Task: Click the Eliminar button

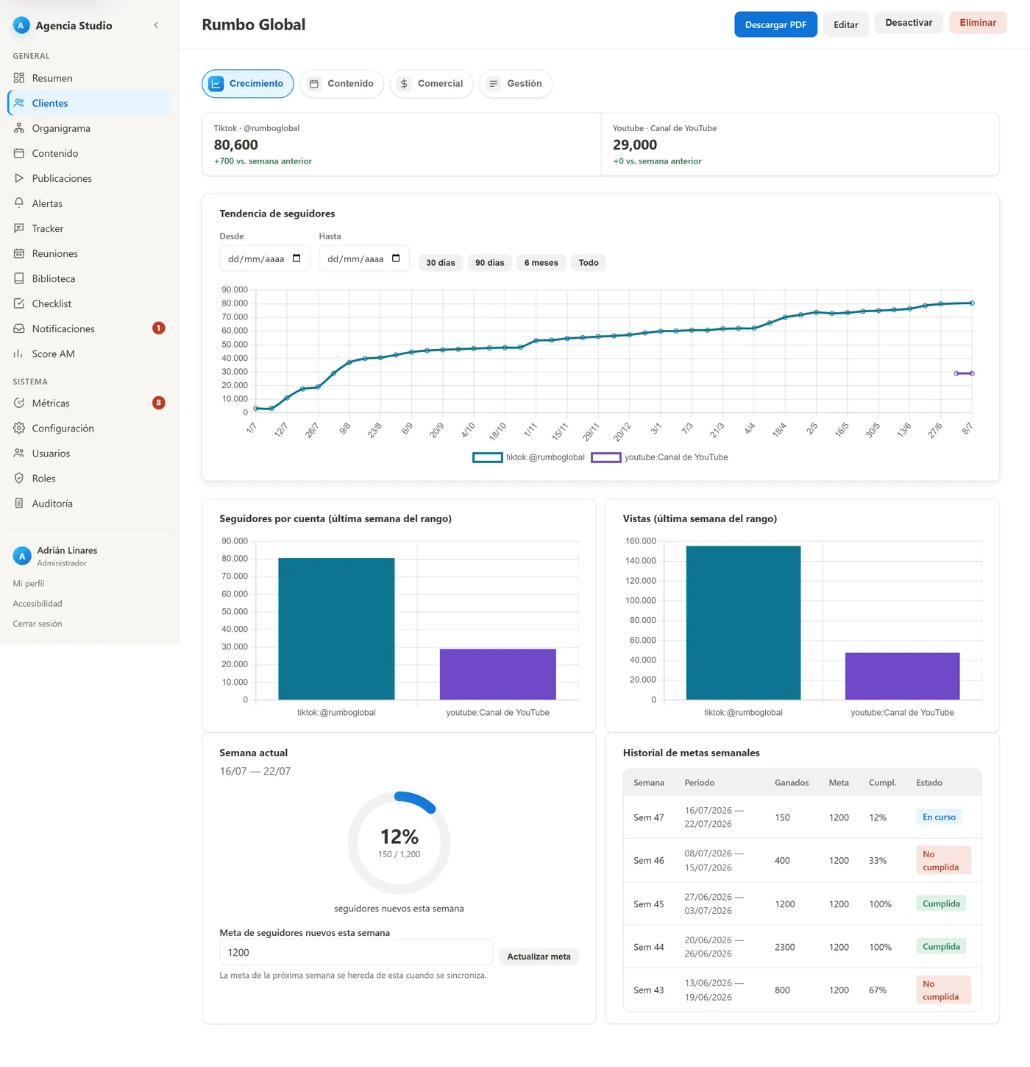Action: (978, 23)
